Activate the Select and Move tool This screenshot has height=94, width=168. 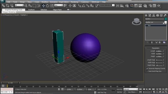tap(44, 6)
